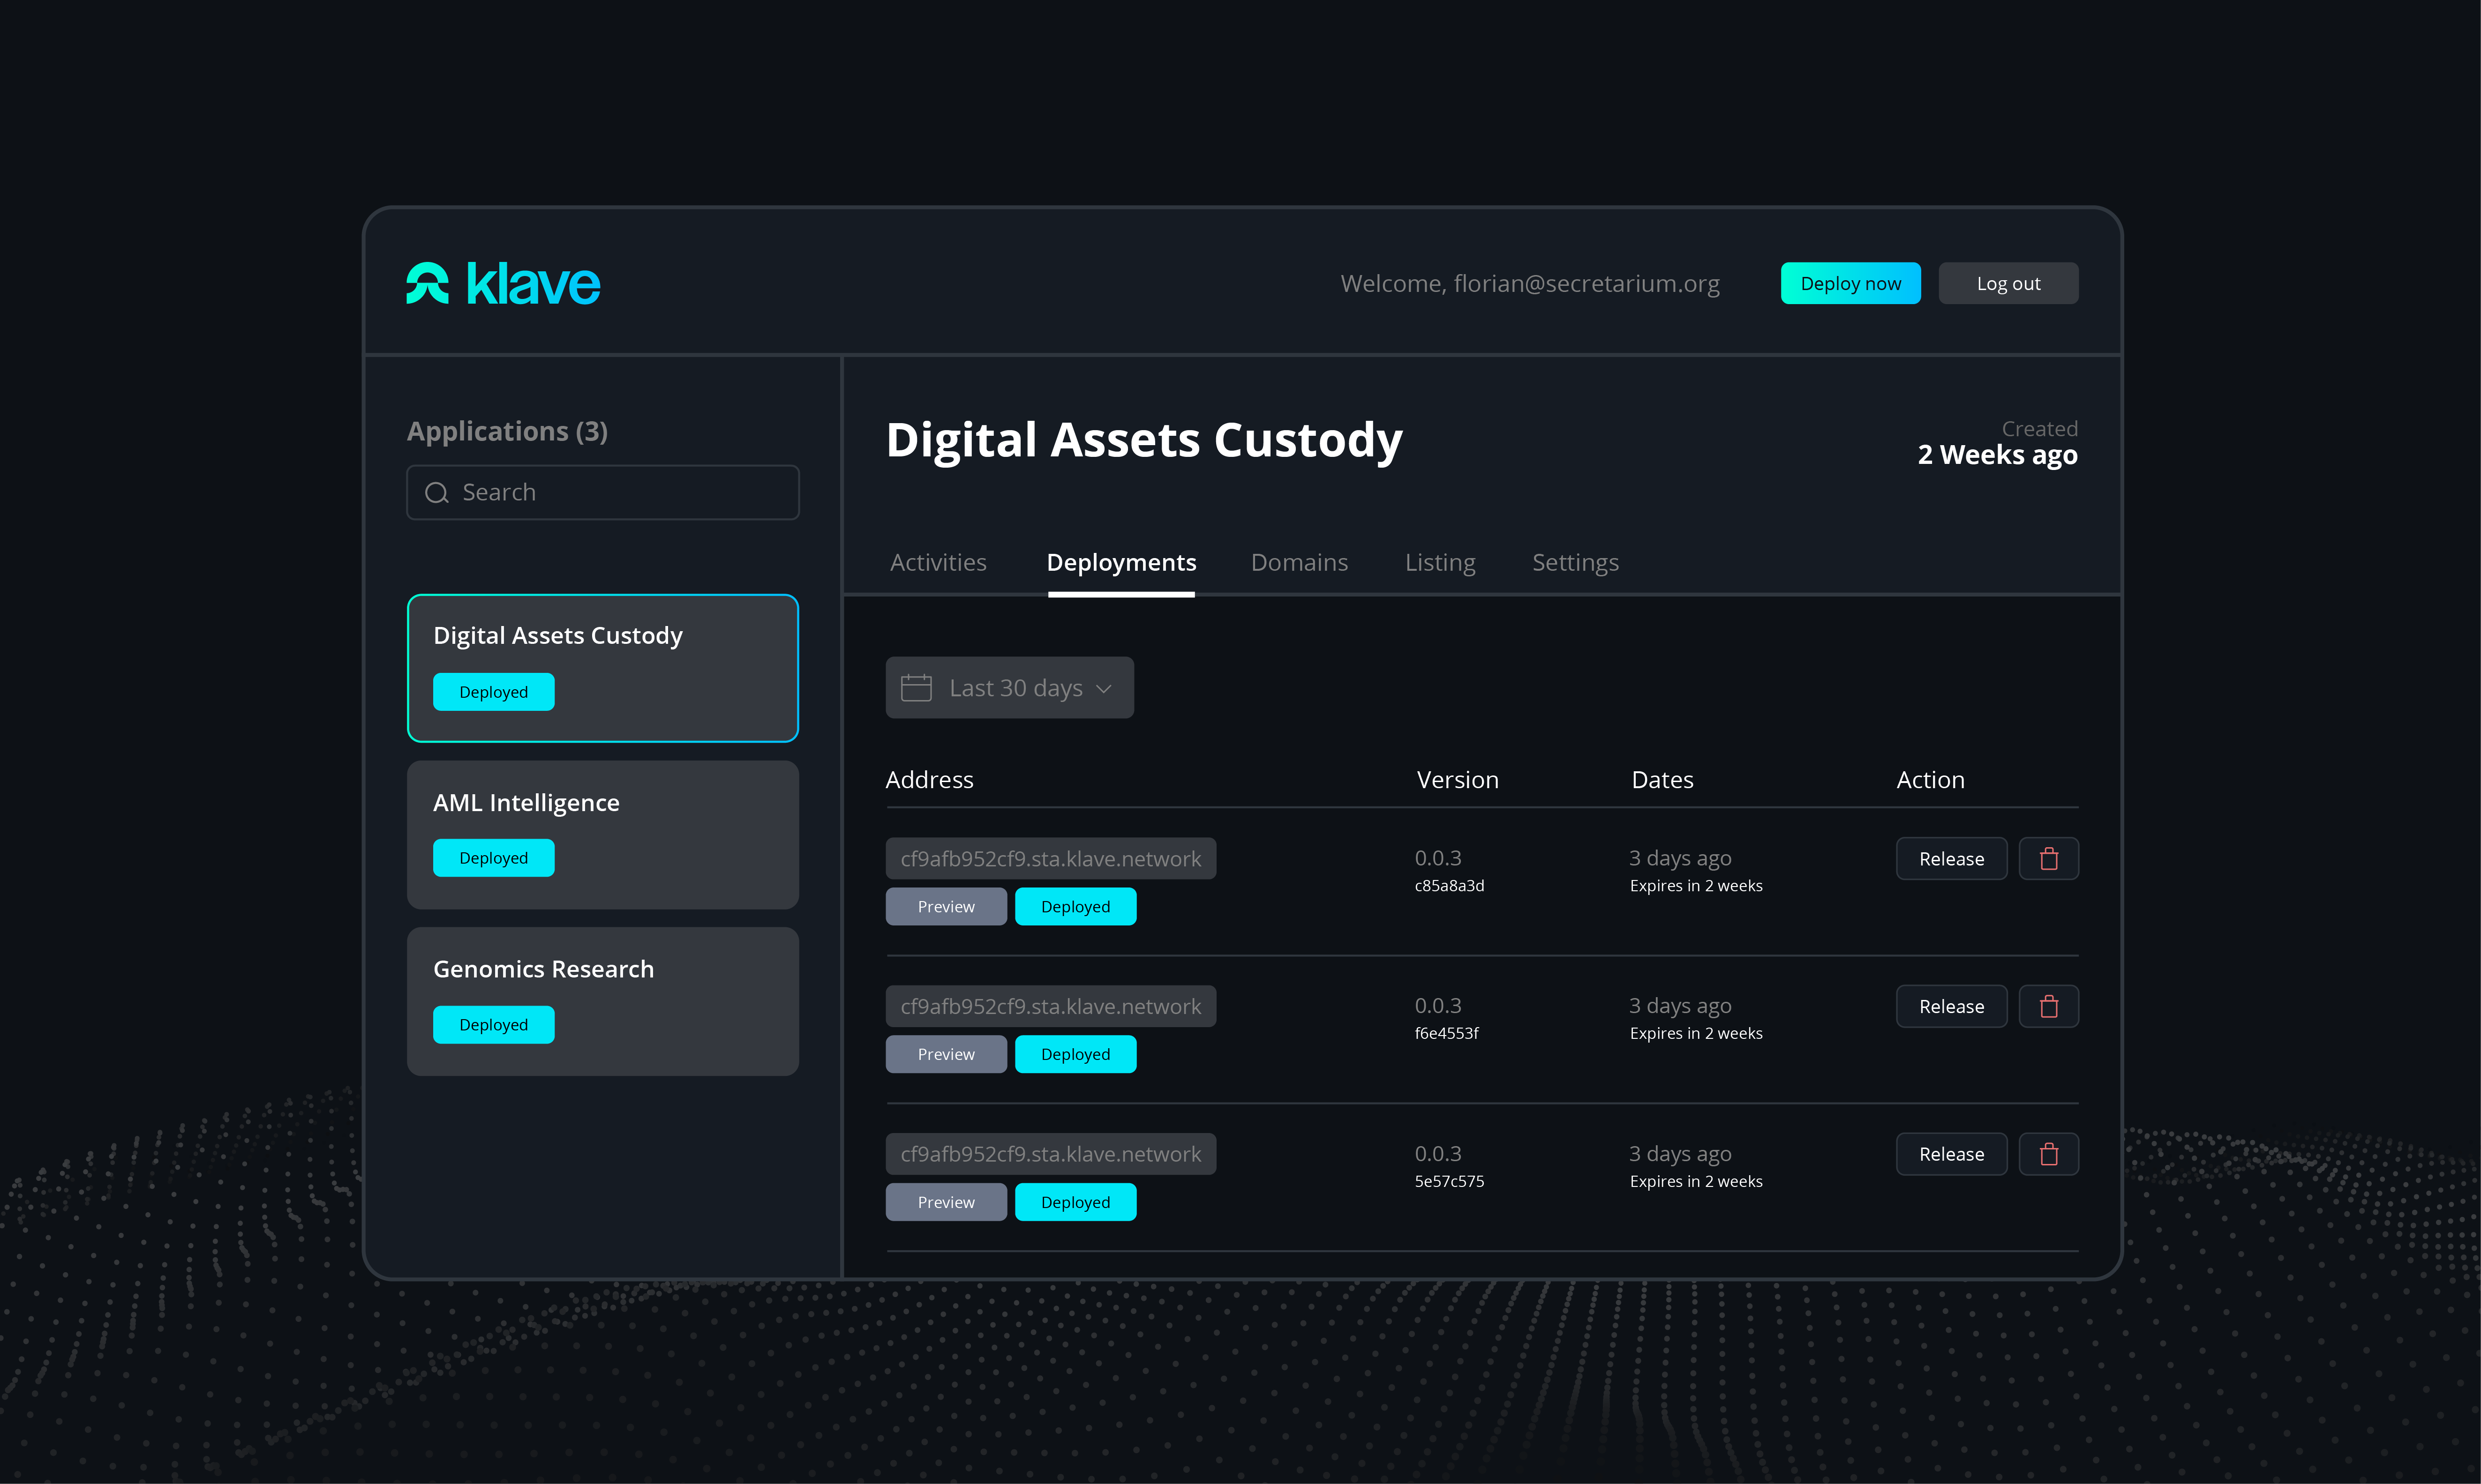Click the Applications (3) heading
The height and width of the screenshot is (1484, 2481).
click(x=507, y=431)
